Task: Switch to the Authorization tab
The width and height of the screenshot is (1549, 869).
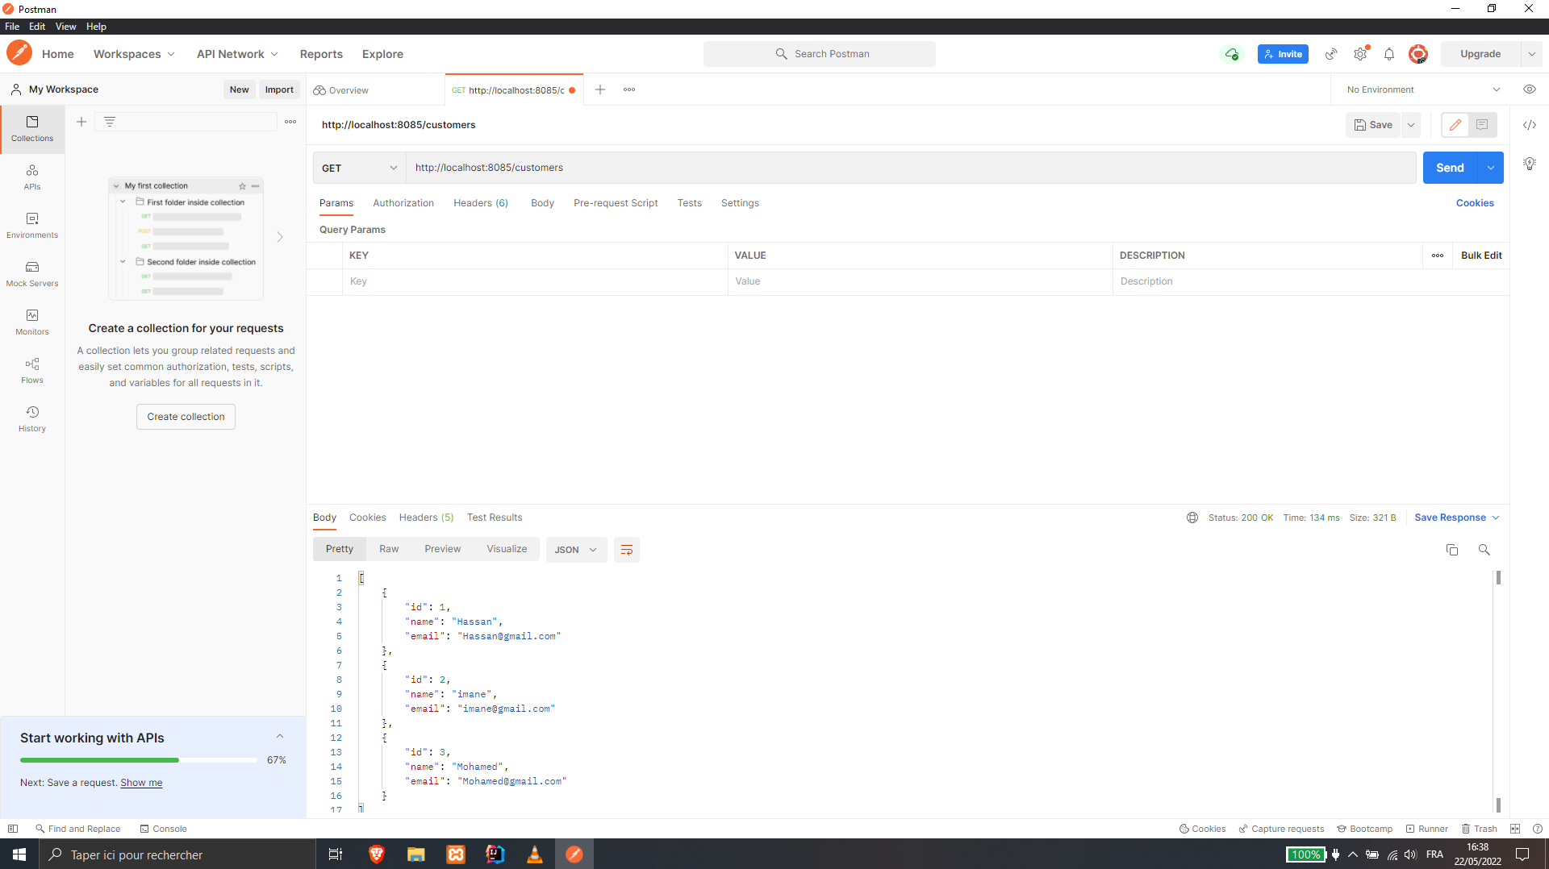Action: pyautogui.click(x=403, y=202)
